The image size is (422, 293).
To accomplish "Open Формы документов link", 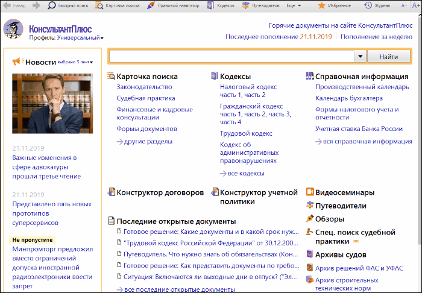I will 146,128.
